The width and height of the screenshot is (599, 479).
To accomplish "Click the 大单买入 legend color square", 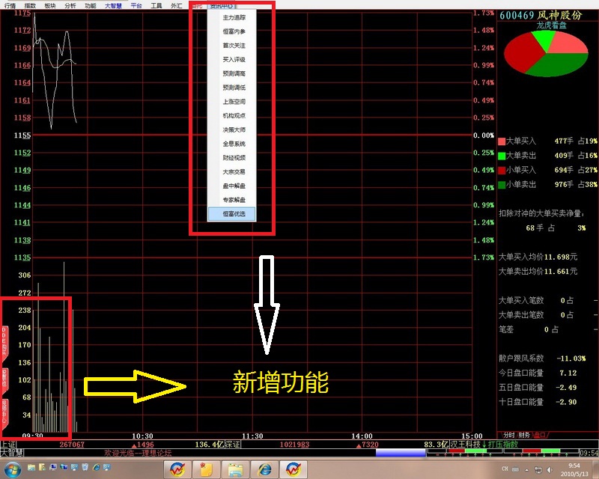I will 502,141.
